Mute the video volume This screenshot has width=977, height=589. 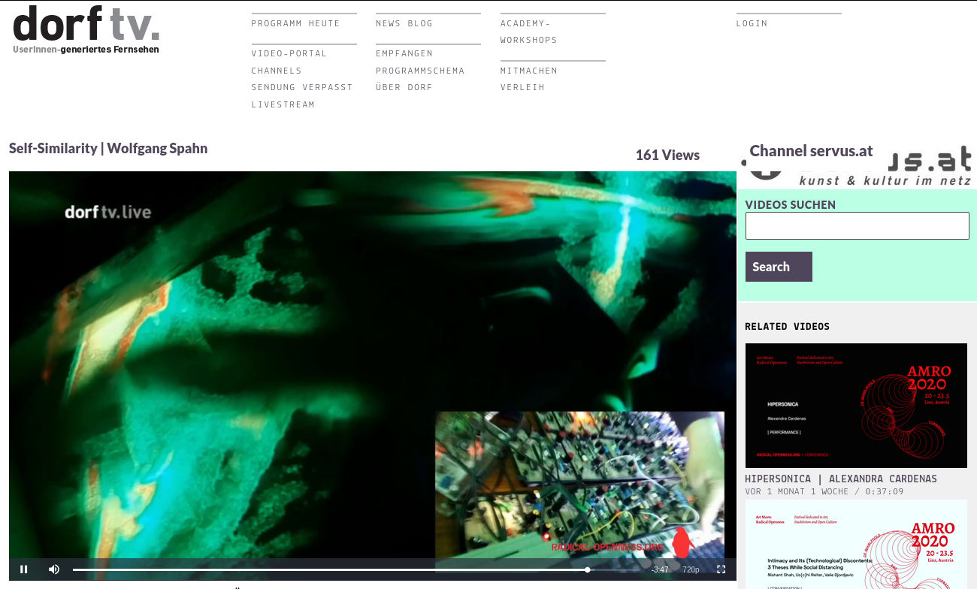(54, 569)
